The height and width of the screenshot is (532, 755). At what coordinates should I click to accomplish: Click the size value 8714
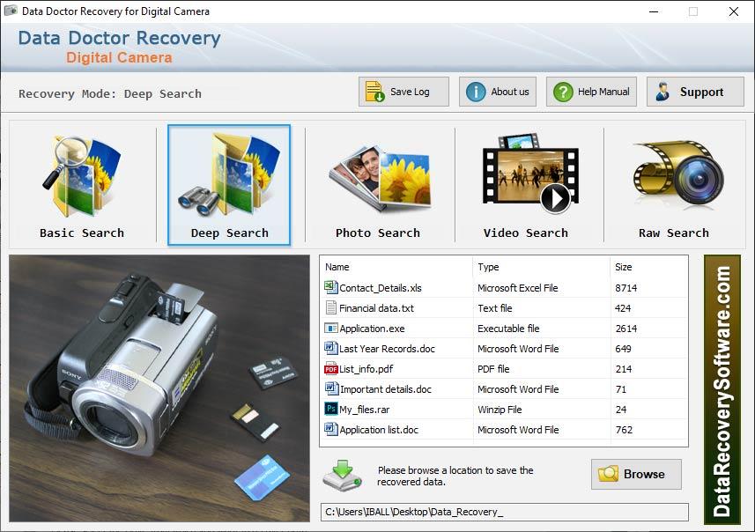click(626, 288)
